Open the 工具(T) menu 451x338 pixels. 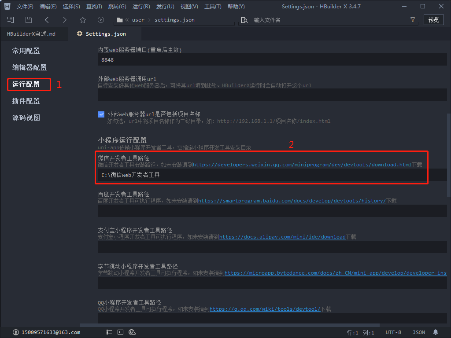tap(213, 6)
